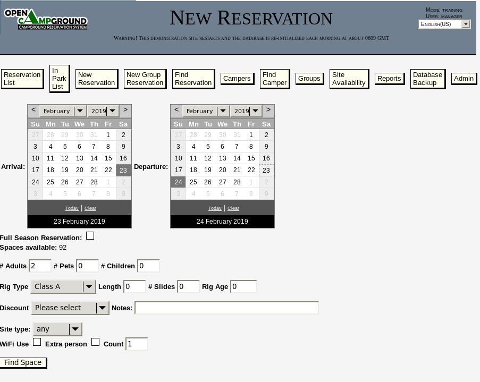Click previous month arrow on arrival calendar
This screenshot has width=480, height=382.
pos(33,110)
